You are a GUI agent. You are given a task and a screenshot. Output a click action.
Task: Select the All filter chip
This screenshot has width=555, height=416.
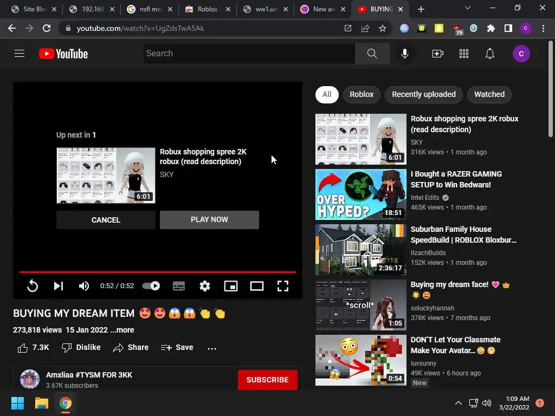click(327, 94)
